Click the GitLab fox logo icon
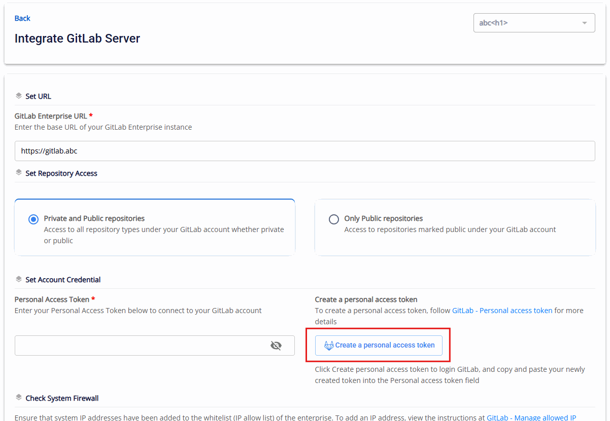 [329, 346]
